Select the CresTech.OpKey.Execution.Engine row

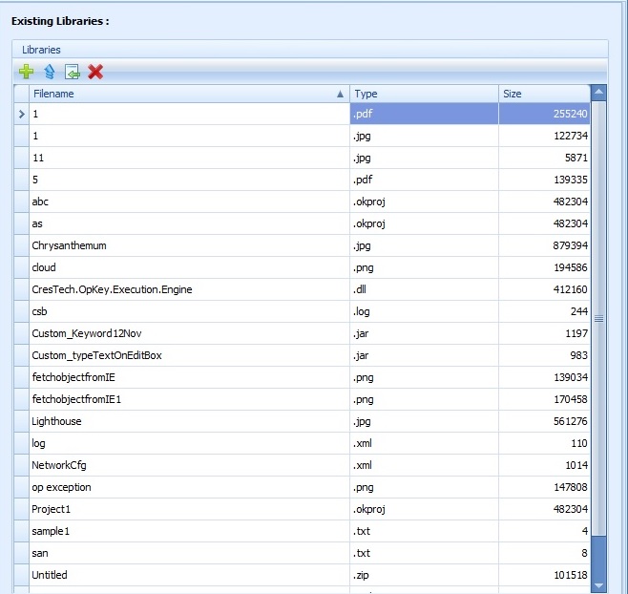pos(302,289)
